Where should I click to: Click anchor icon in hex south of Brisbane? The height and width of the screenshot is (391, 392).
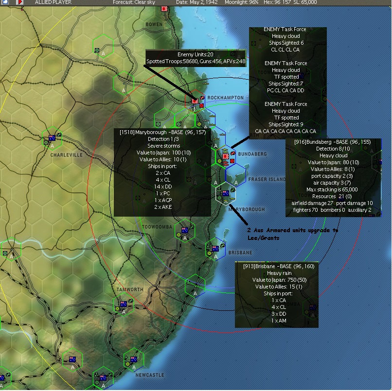click(189, 282)
